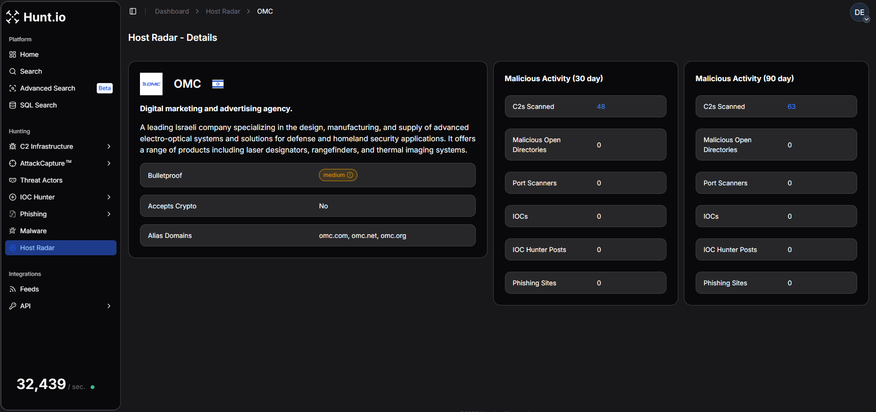The height and width of the screenshot is (412, 876).
Task: Click the C2 Infrastructure bug icon
Action: pos(13,146)
